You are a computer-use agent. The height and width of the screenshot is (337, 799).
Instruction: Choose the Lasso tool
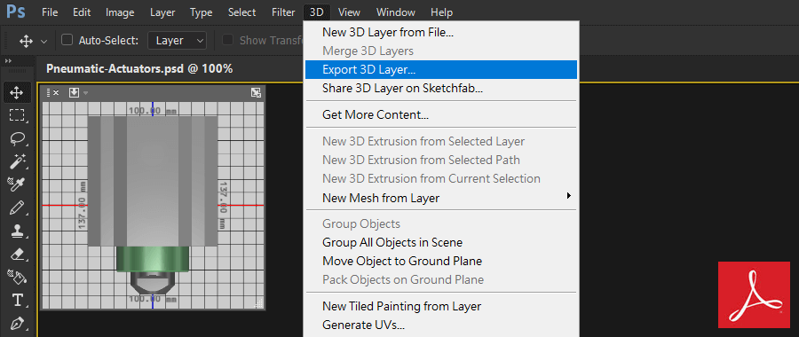coord(17,138)
